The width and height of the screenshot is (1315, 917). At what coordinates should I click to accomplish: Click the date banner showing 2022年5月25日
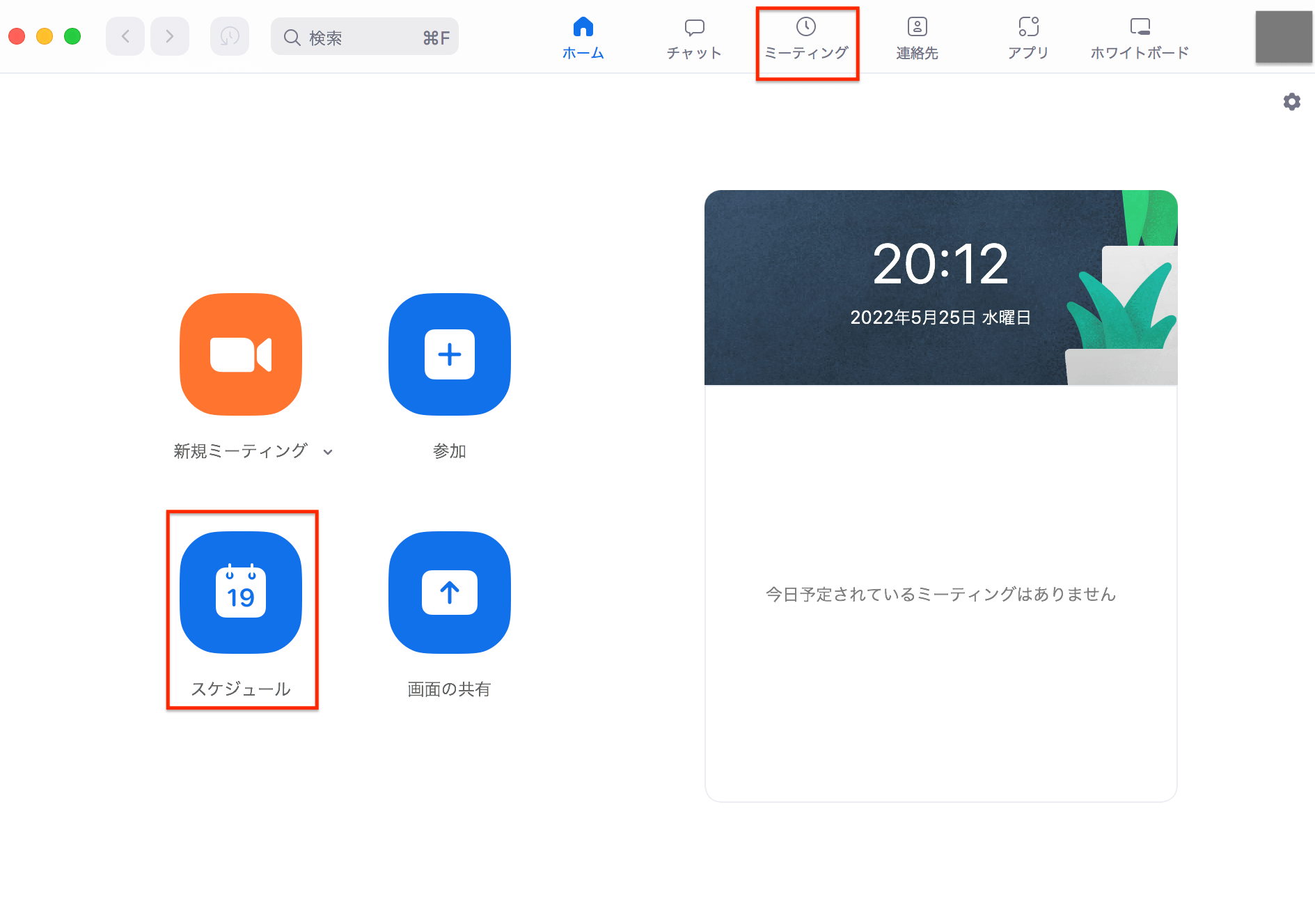tap(940, 318)
